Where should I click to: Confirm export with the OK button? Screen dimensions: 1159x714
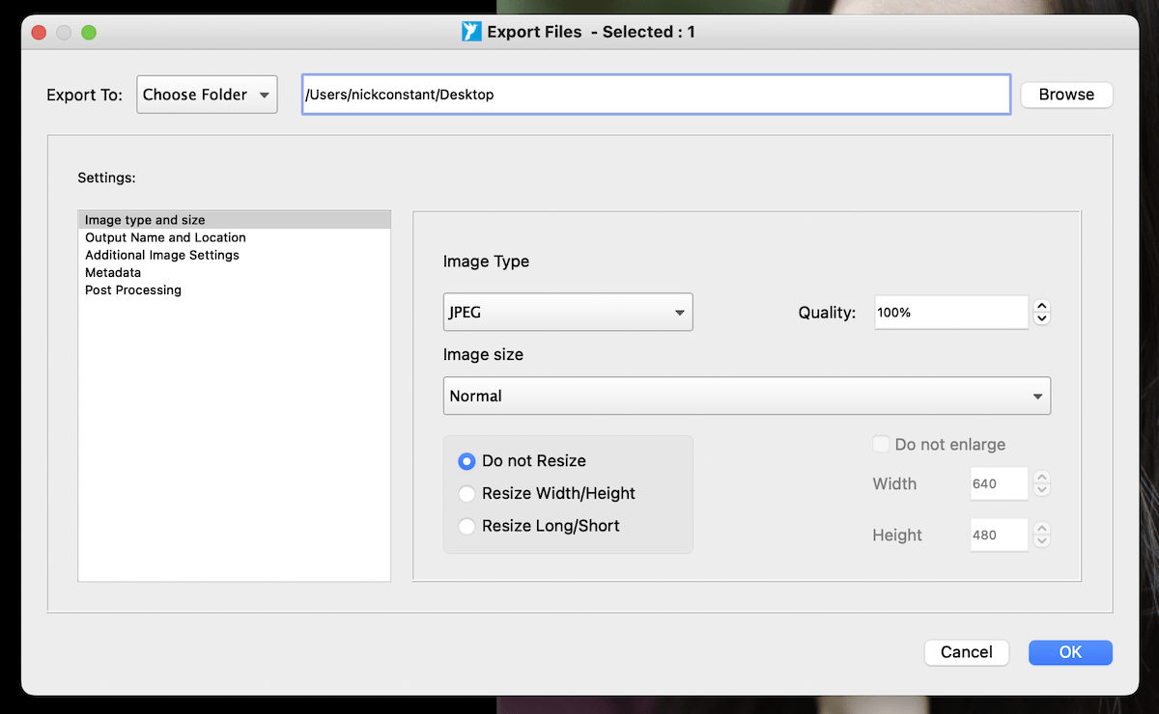click(1069, 652)
